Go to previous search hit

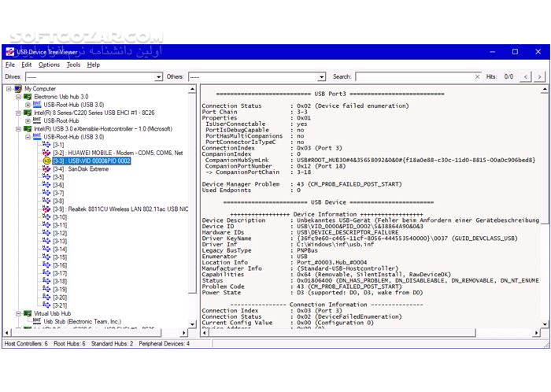pos(525,76)
